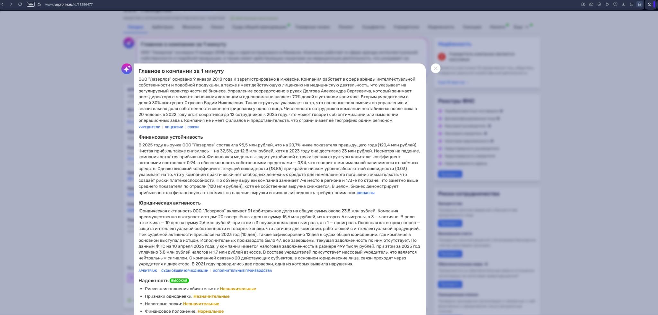
Task: Go back using the browser back arrow
Action: [3, 4]
